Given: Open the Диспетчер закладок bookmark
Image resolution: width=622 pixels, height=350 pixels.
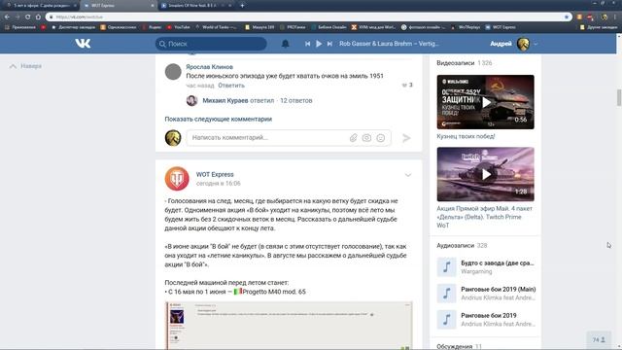Looking at the screenshot, I should [74, 27].
